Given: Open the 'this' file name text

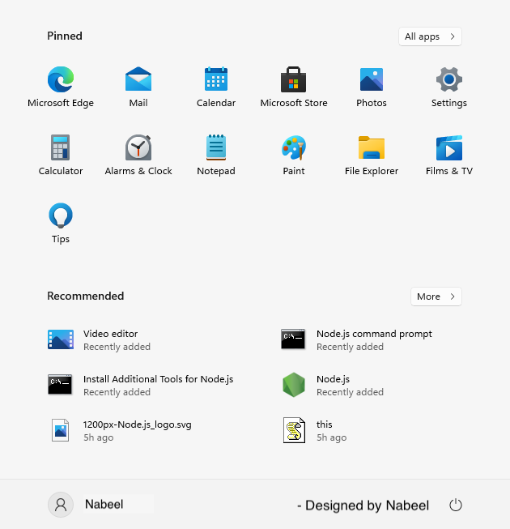Looking at the screenshot, I should 325,424.
